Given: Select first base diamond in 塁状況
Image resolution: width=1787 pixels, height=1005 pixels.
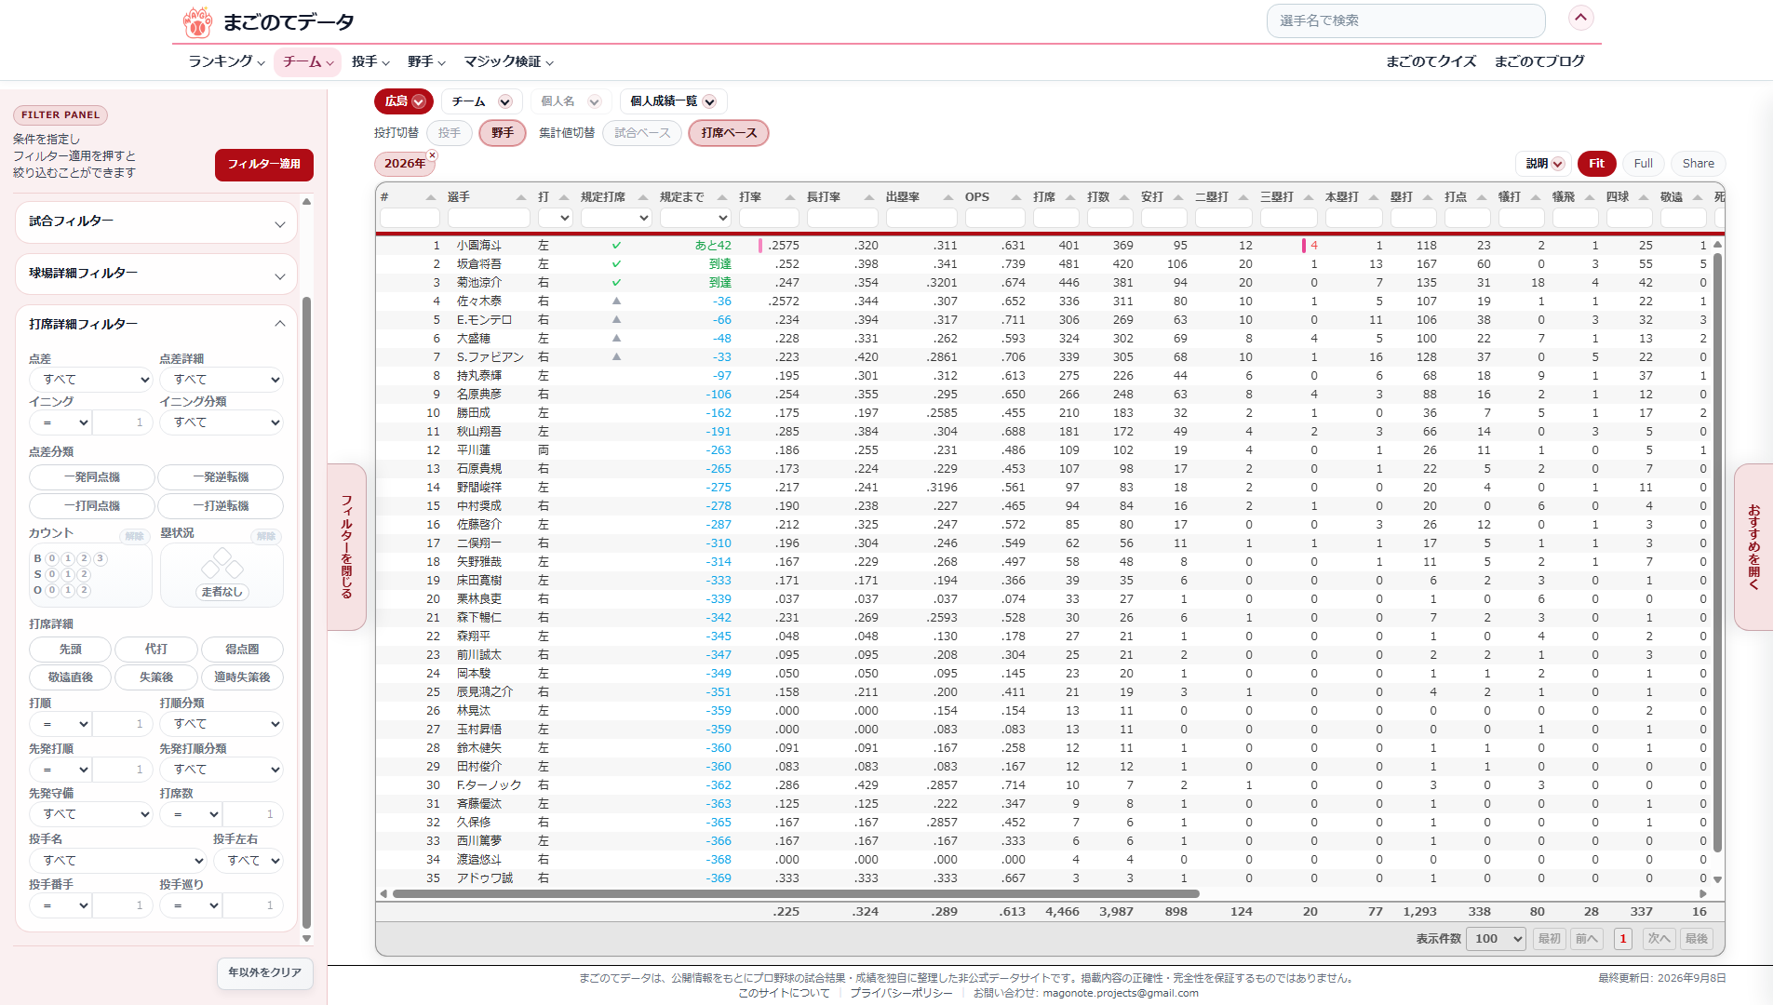Looking at the screenshot, I should point(235,569).
